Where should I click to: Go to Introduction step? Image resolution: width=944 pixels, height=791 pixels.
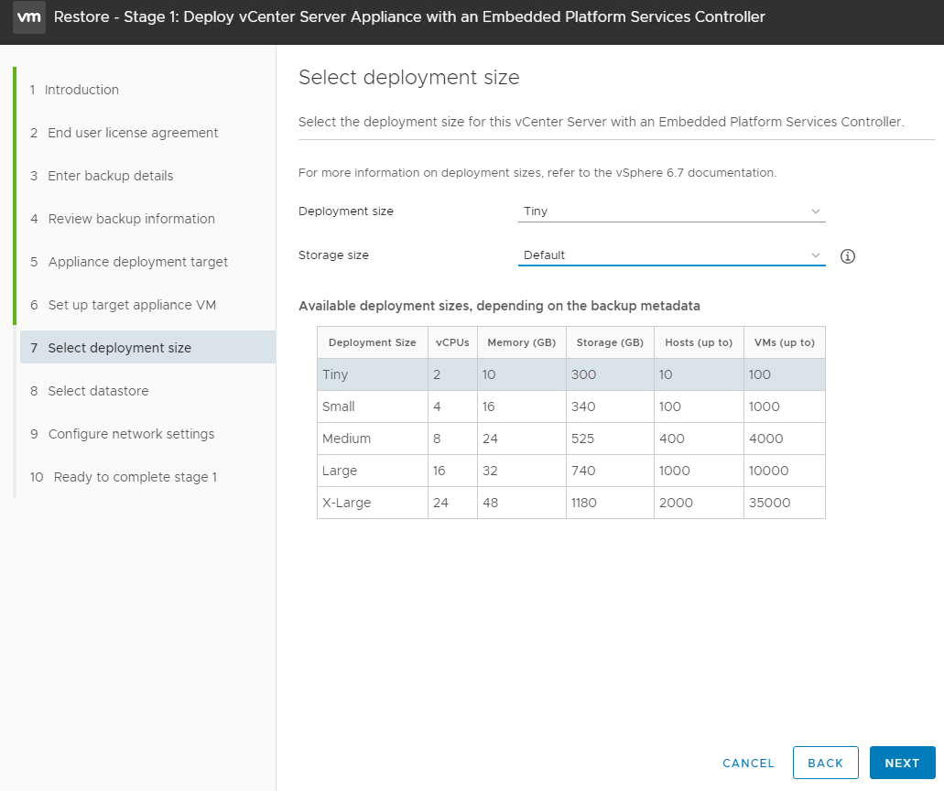82,90
